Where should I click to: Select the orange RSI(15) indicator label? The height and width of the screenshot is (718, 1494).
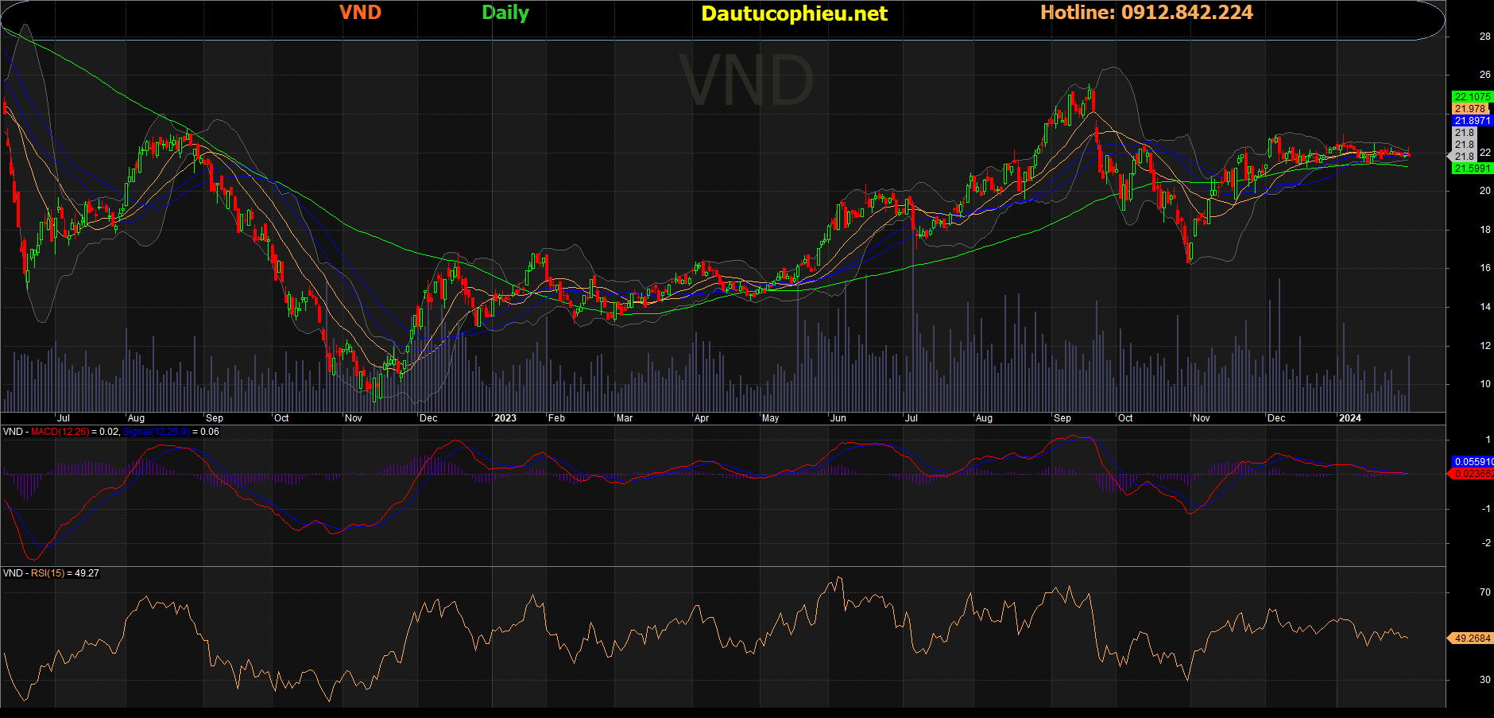(x=48, y=573)
